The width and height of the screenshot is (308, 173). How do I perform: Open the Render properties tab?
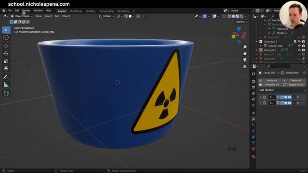(254, 81)
